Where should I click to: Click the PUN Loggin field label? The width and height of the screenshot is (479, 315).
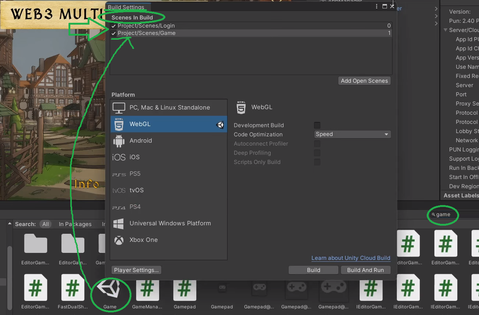click(x=464, y=150)
